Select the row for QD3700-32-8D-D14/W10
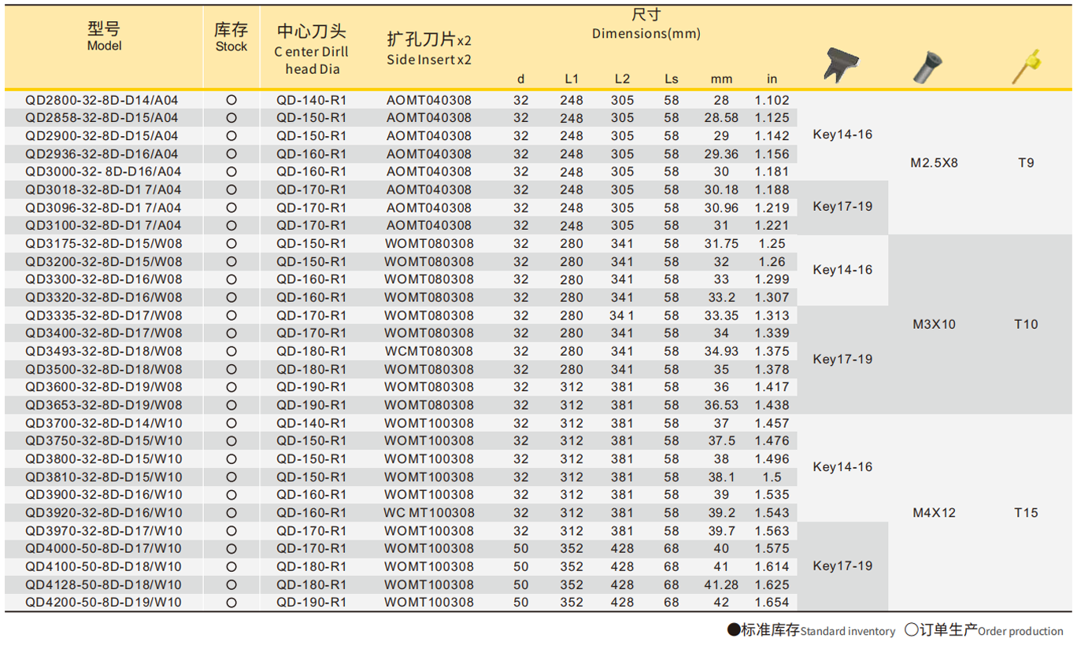The height and width of the screenshot is (660, 1077). [105, 422]
